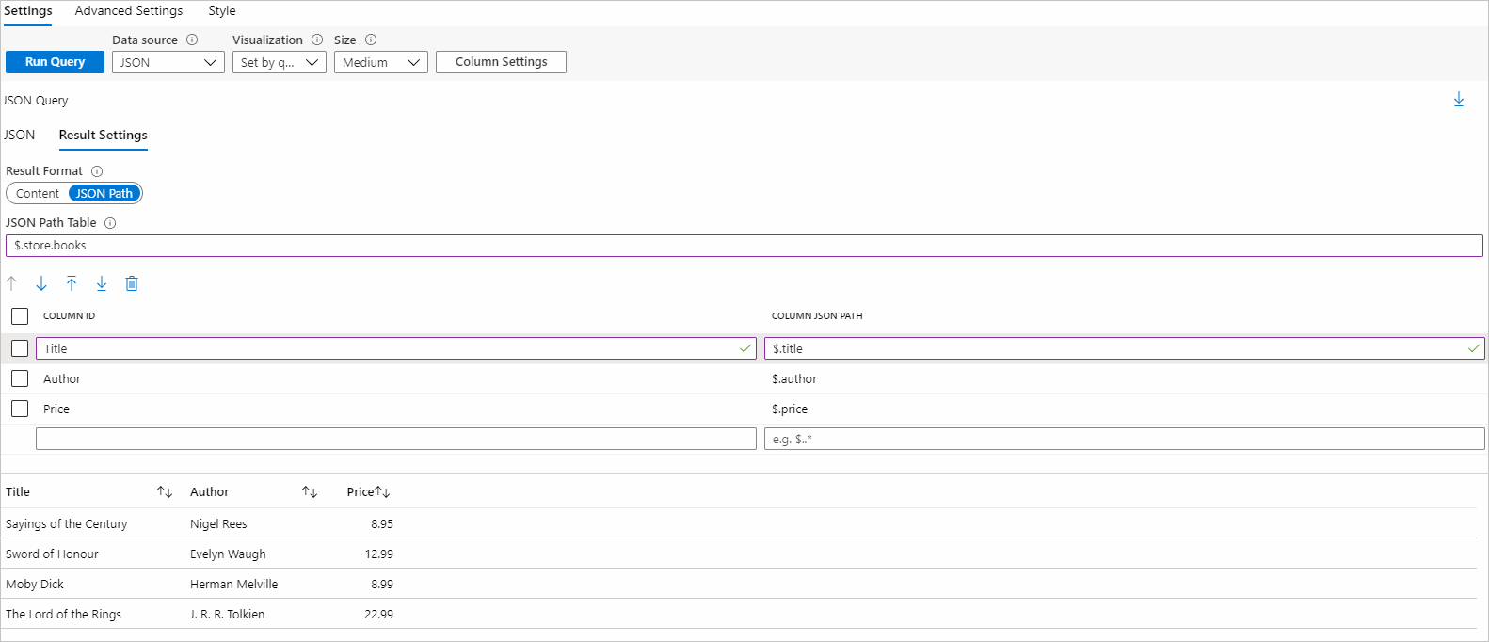Screen dimensions: 1489x642
Task: Click the move to bottom icon
Action: click(102, 283)
